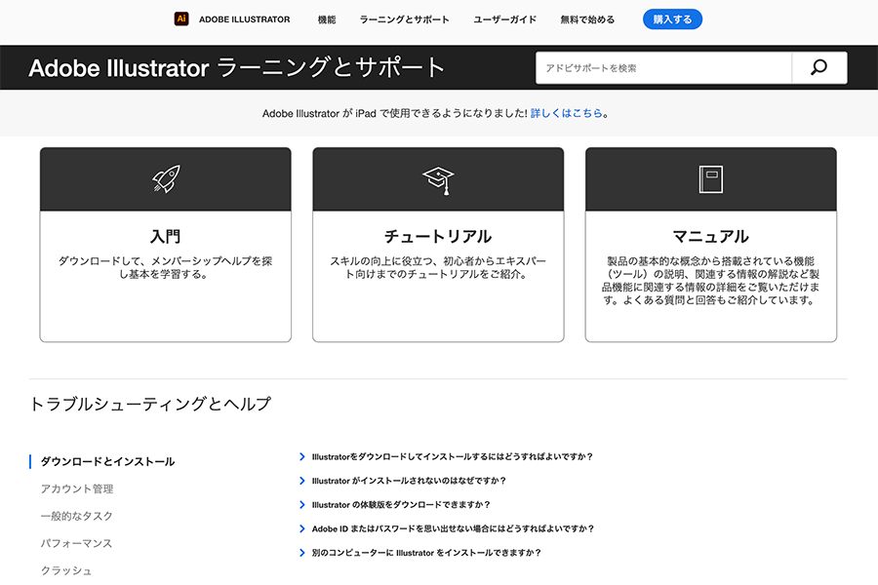Click the 入門 card description text
The height and width of the screenshot is (585, 878).
[x=165, y=267]
